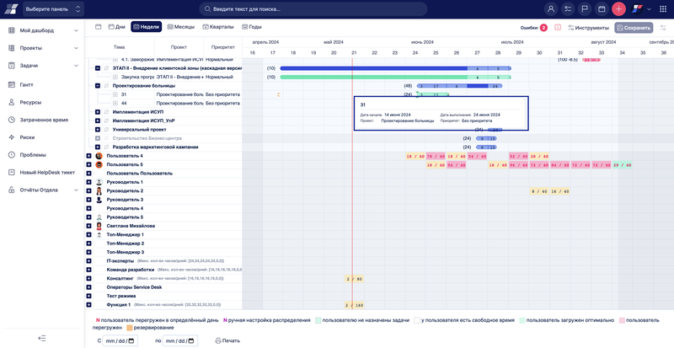Expand the Команда разработки resource group

pyautogui.click(x=88, y=270)
